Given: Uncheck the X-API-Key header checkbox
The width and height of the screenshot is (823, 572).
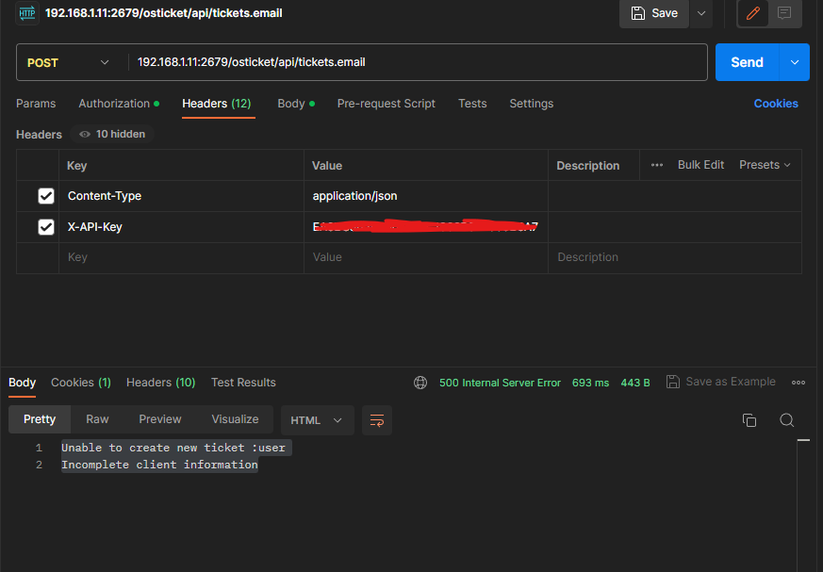Looking at the screenshot, I should coord(45,227).
